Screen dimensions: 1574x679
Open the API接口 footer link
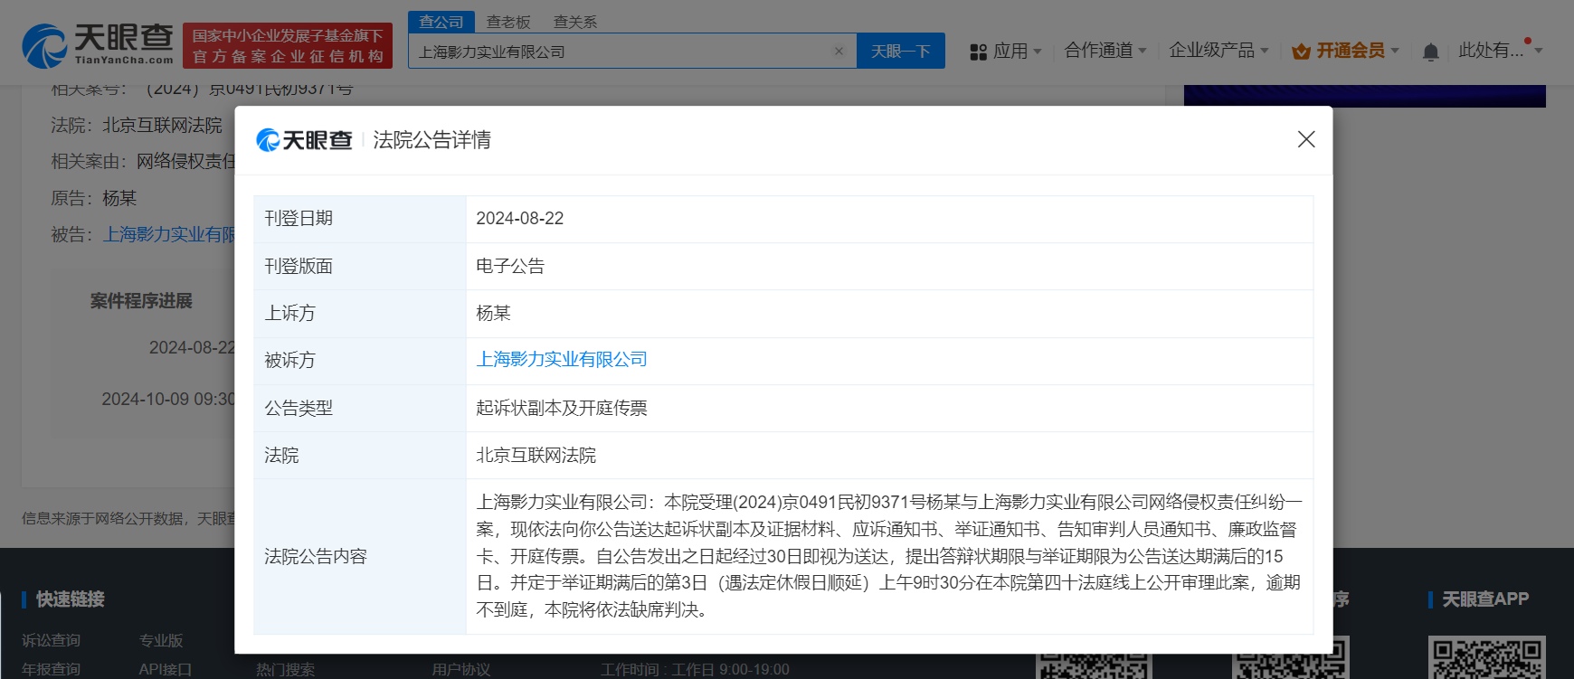[x=165, y=669]
